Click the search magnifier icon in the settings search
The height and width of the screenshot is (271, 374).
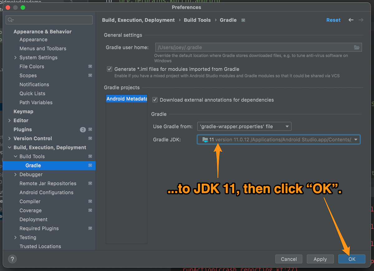10,20
